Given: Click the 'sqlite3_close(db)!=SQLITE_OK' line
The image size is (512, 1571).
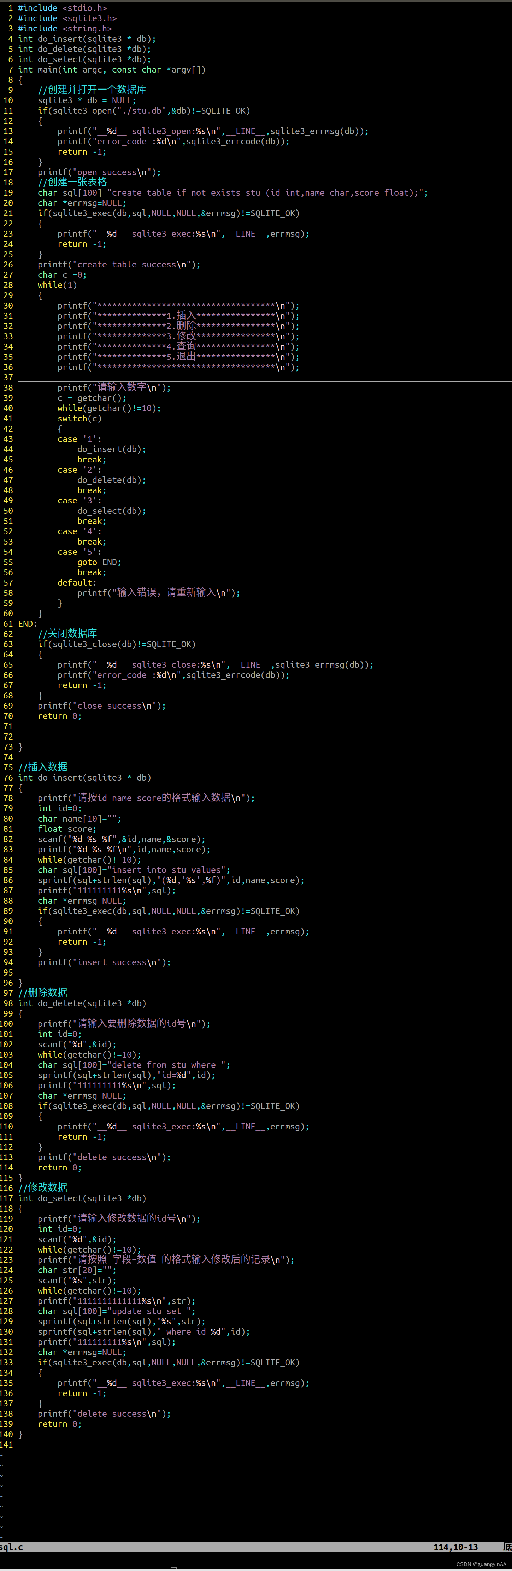Looking at the screenshot, I should tap(116, 644).
